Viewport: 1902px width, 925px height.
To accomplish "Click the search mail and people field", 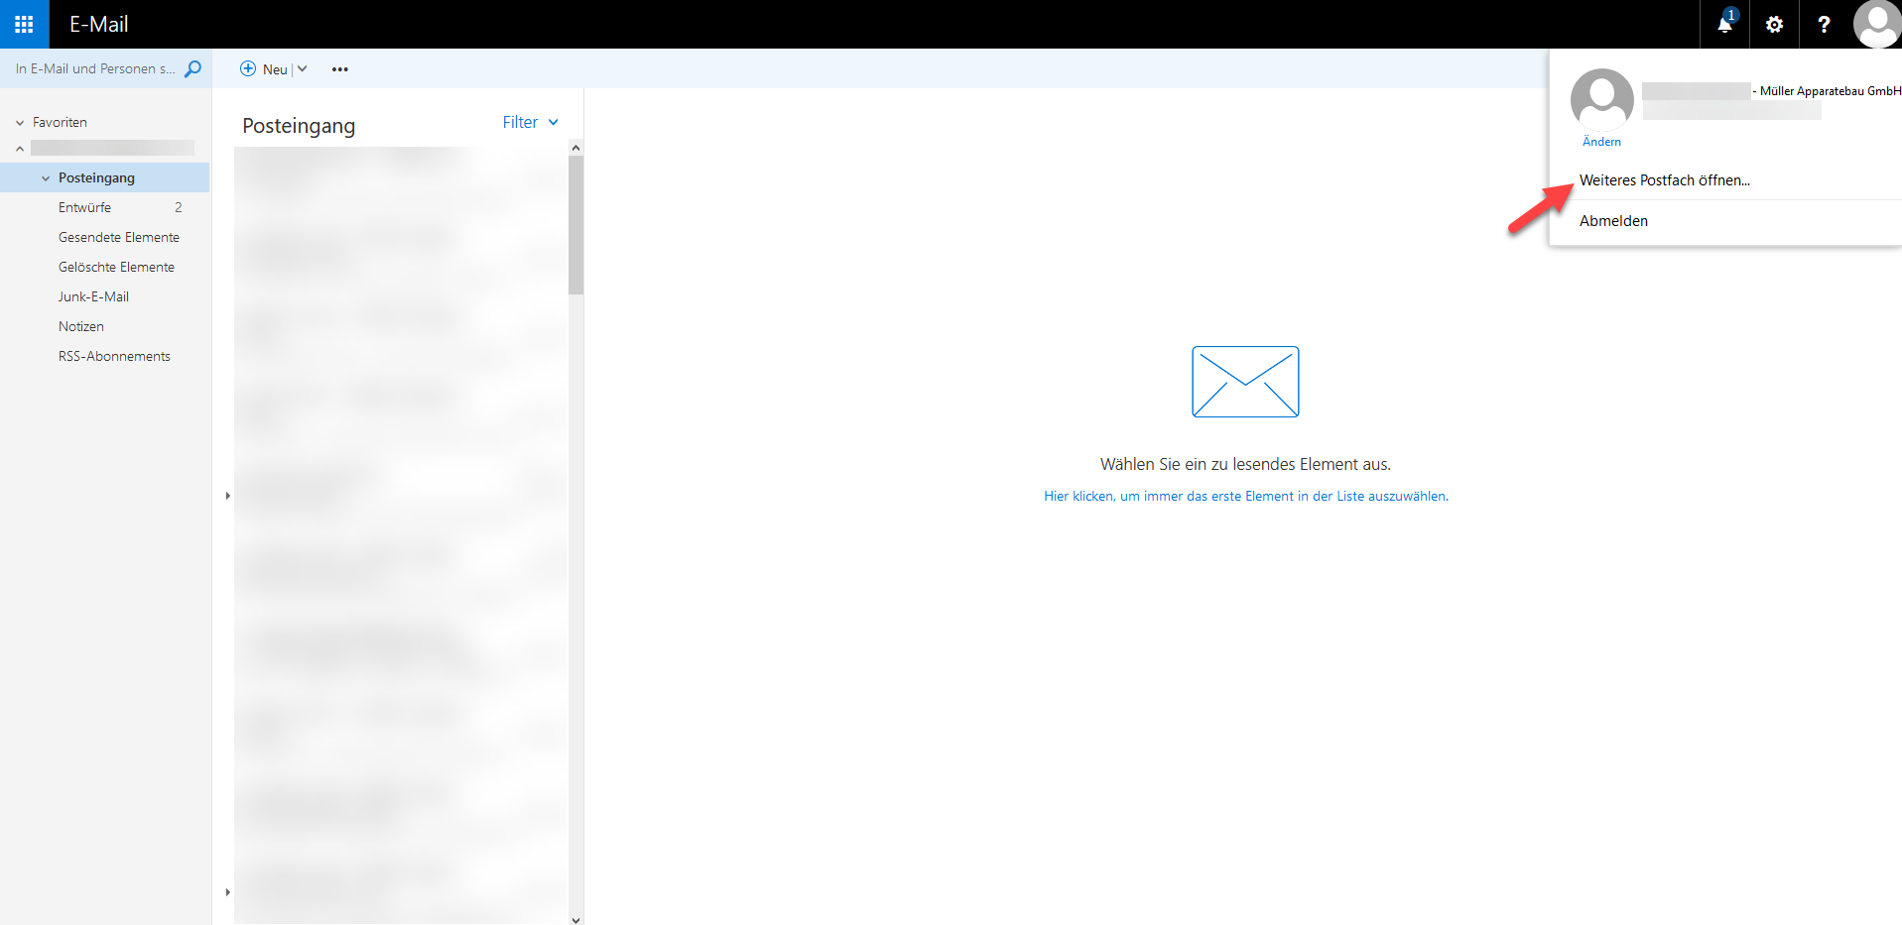I will (x=94, y=68).
